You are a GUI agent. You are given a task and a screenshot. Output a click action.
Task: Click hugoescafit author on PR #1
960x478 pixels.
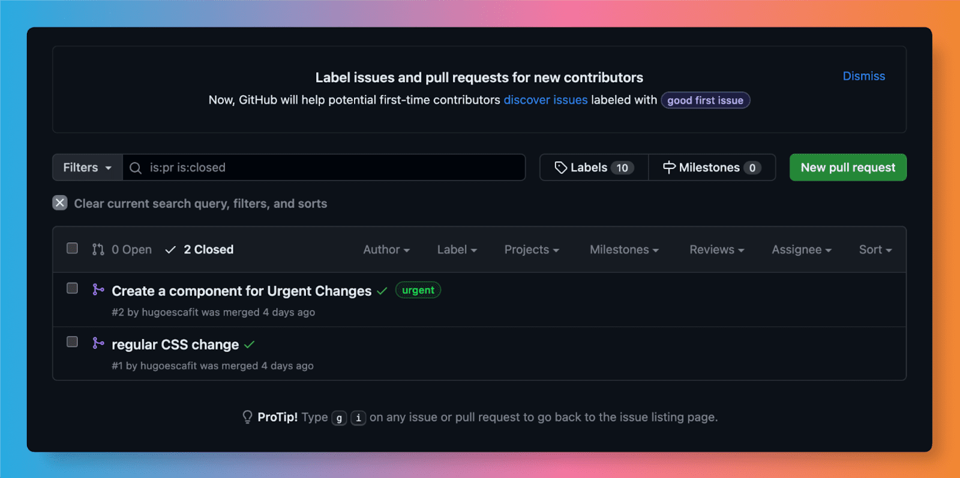tap(169, 366)
